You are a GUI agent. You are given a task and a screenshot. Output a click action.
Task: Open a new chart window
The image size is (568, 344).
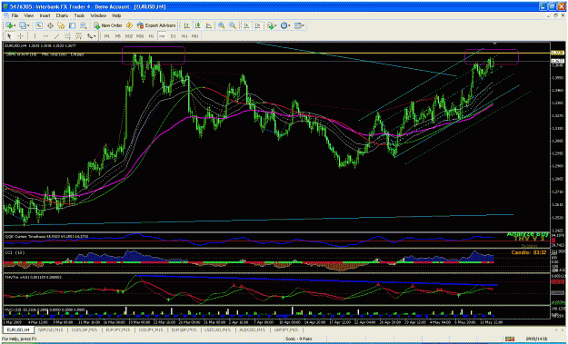[9, 25]
